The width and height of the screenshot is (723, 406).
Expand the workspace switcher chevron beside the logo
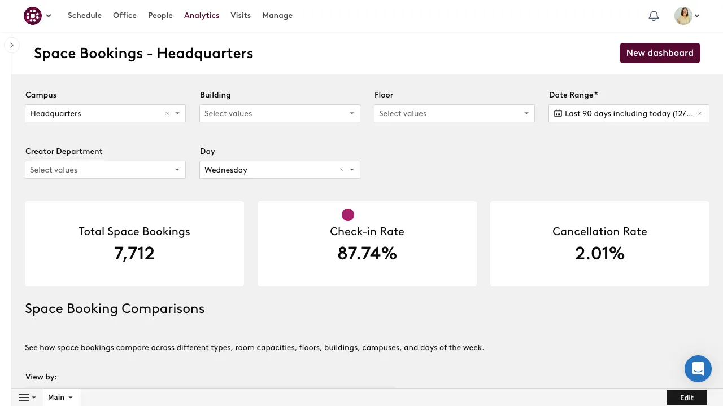(49, 16)
